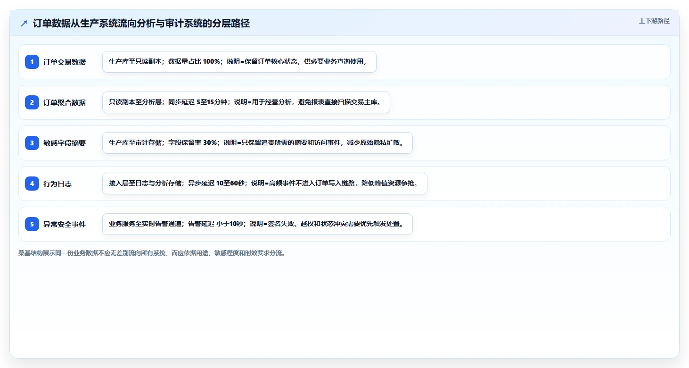Click the number 3 badge
The height and width of the screenshot is (368, 689).
pos(32,143)
